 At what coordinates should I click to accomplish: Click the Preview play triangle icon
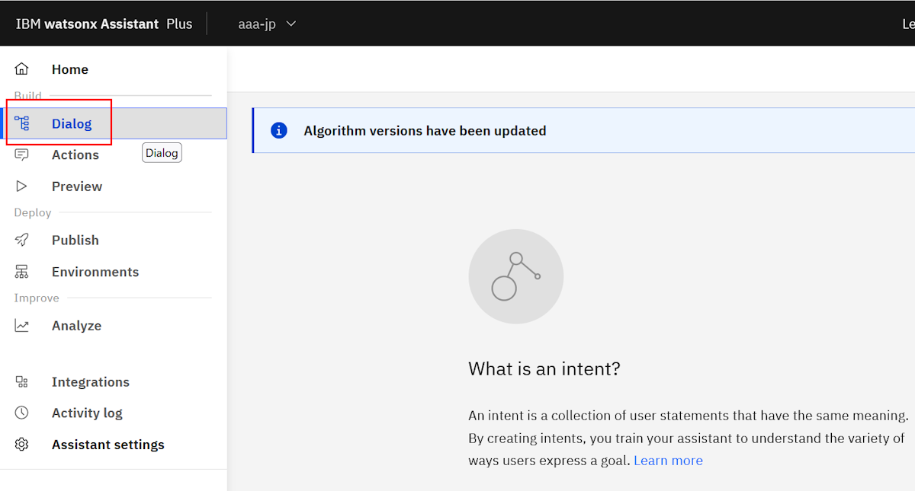[21, 187]
